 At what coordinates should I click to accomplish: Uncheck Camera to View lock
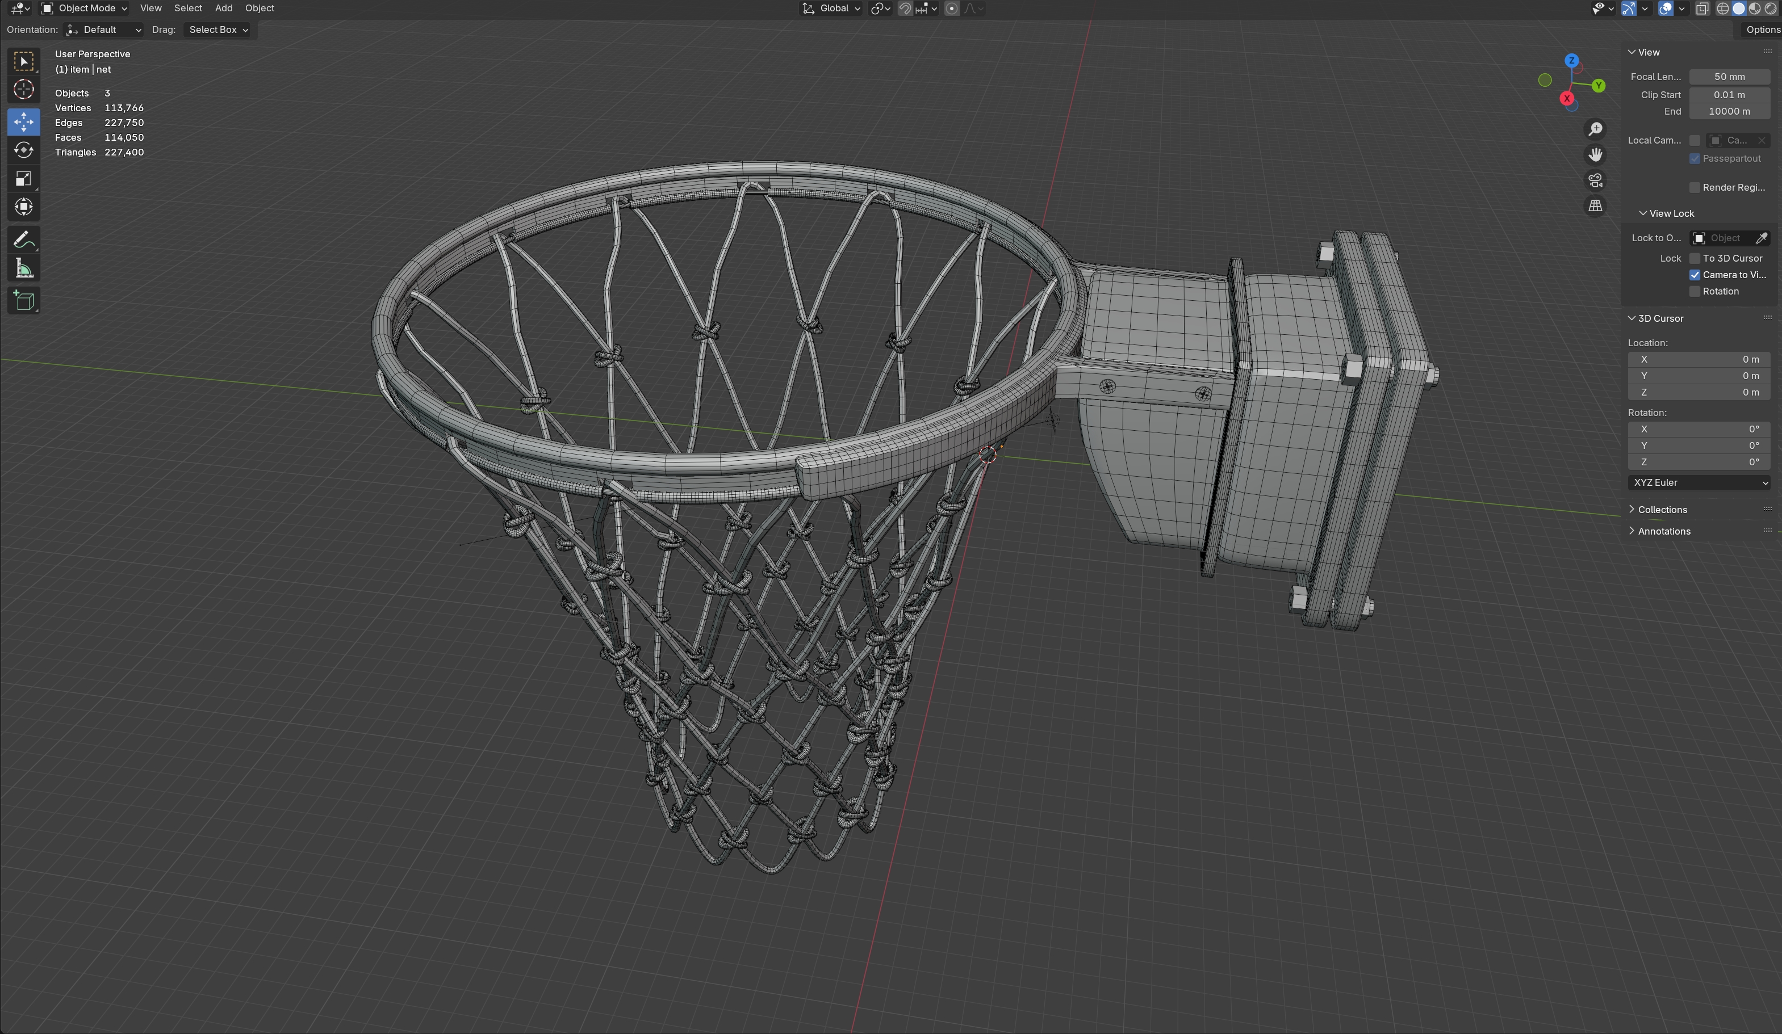1695,275
